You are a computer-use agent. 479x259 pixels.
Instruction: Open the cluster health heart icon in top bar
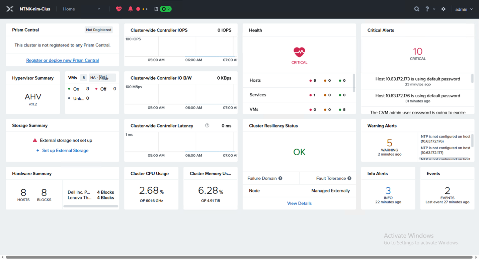(x=119, y=9)
